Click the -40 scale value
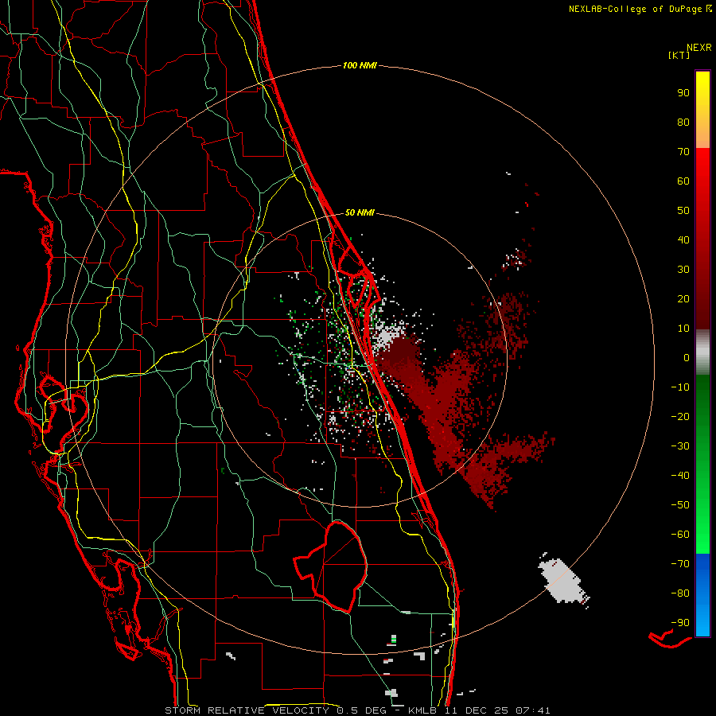Viewport: 716px width, 716px height. tap(680, 476)
